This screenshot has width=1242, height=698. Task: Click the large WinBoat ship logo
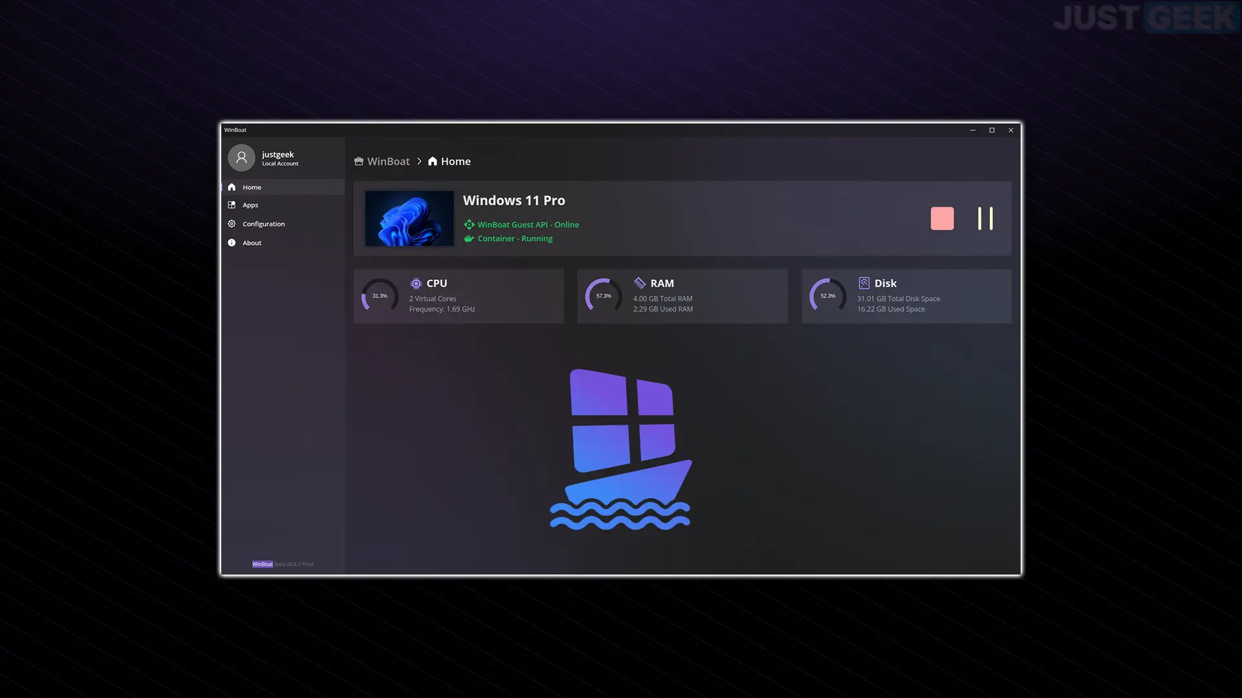click(620, 449)
